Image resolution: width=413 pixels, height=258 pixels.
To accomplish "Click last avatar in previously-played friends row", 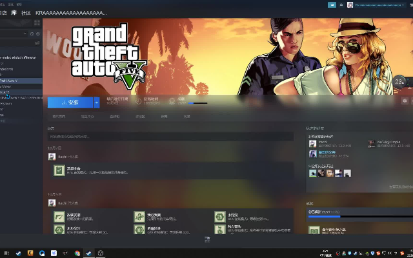I will (347, 174).
